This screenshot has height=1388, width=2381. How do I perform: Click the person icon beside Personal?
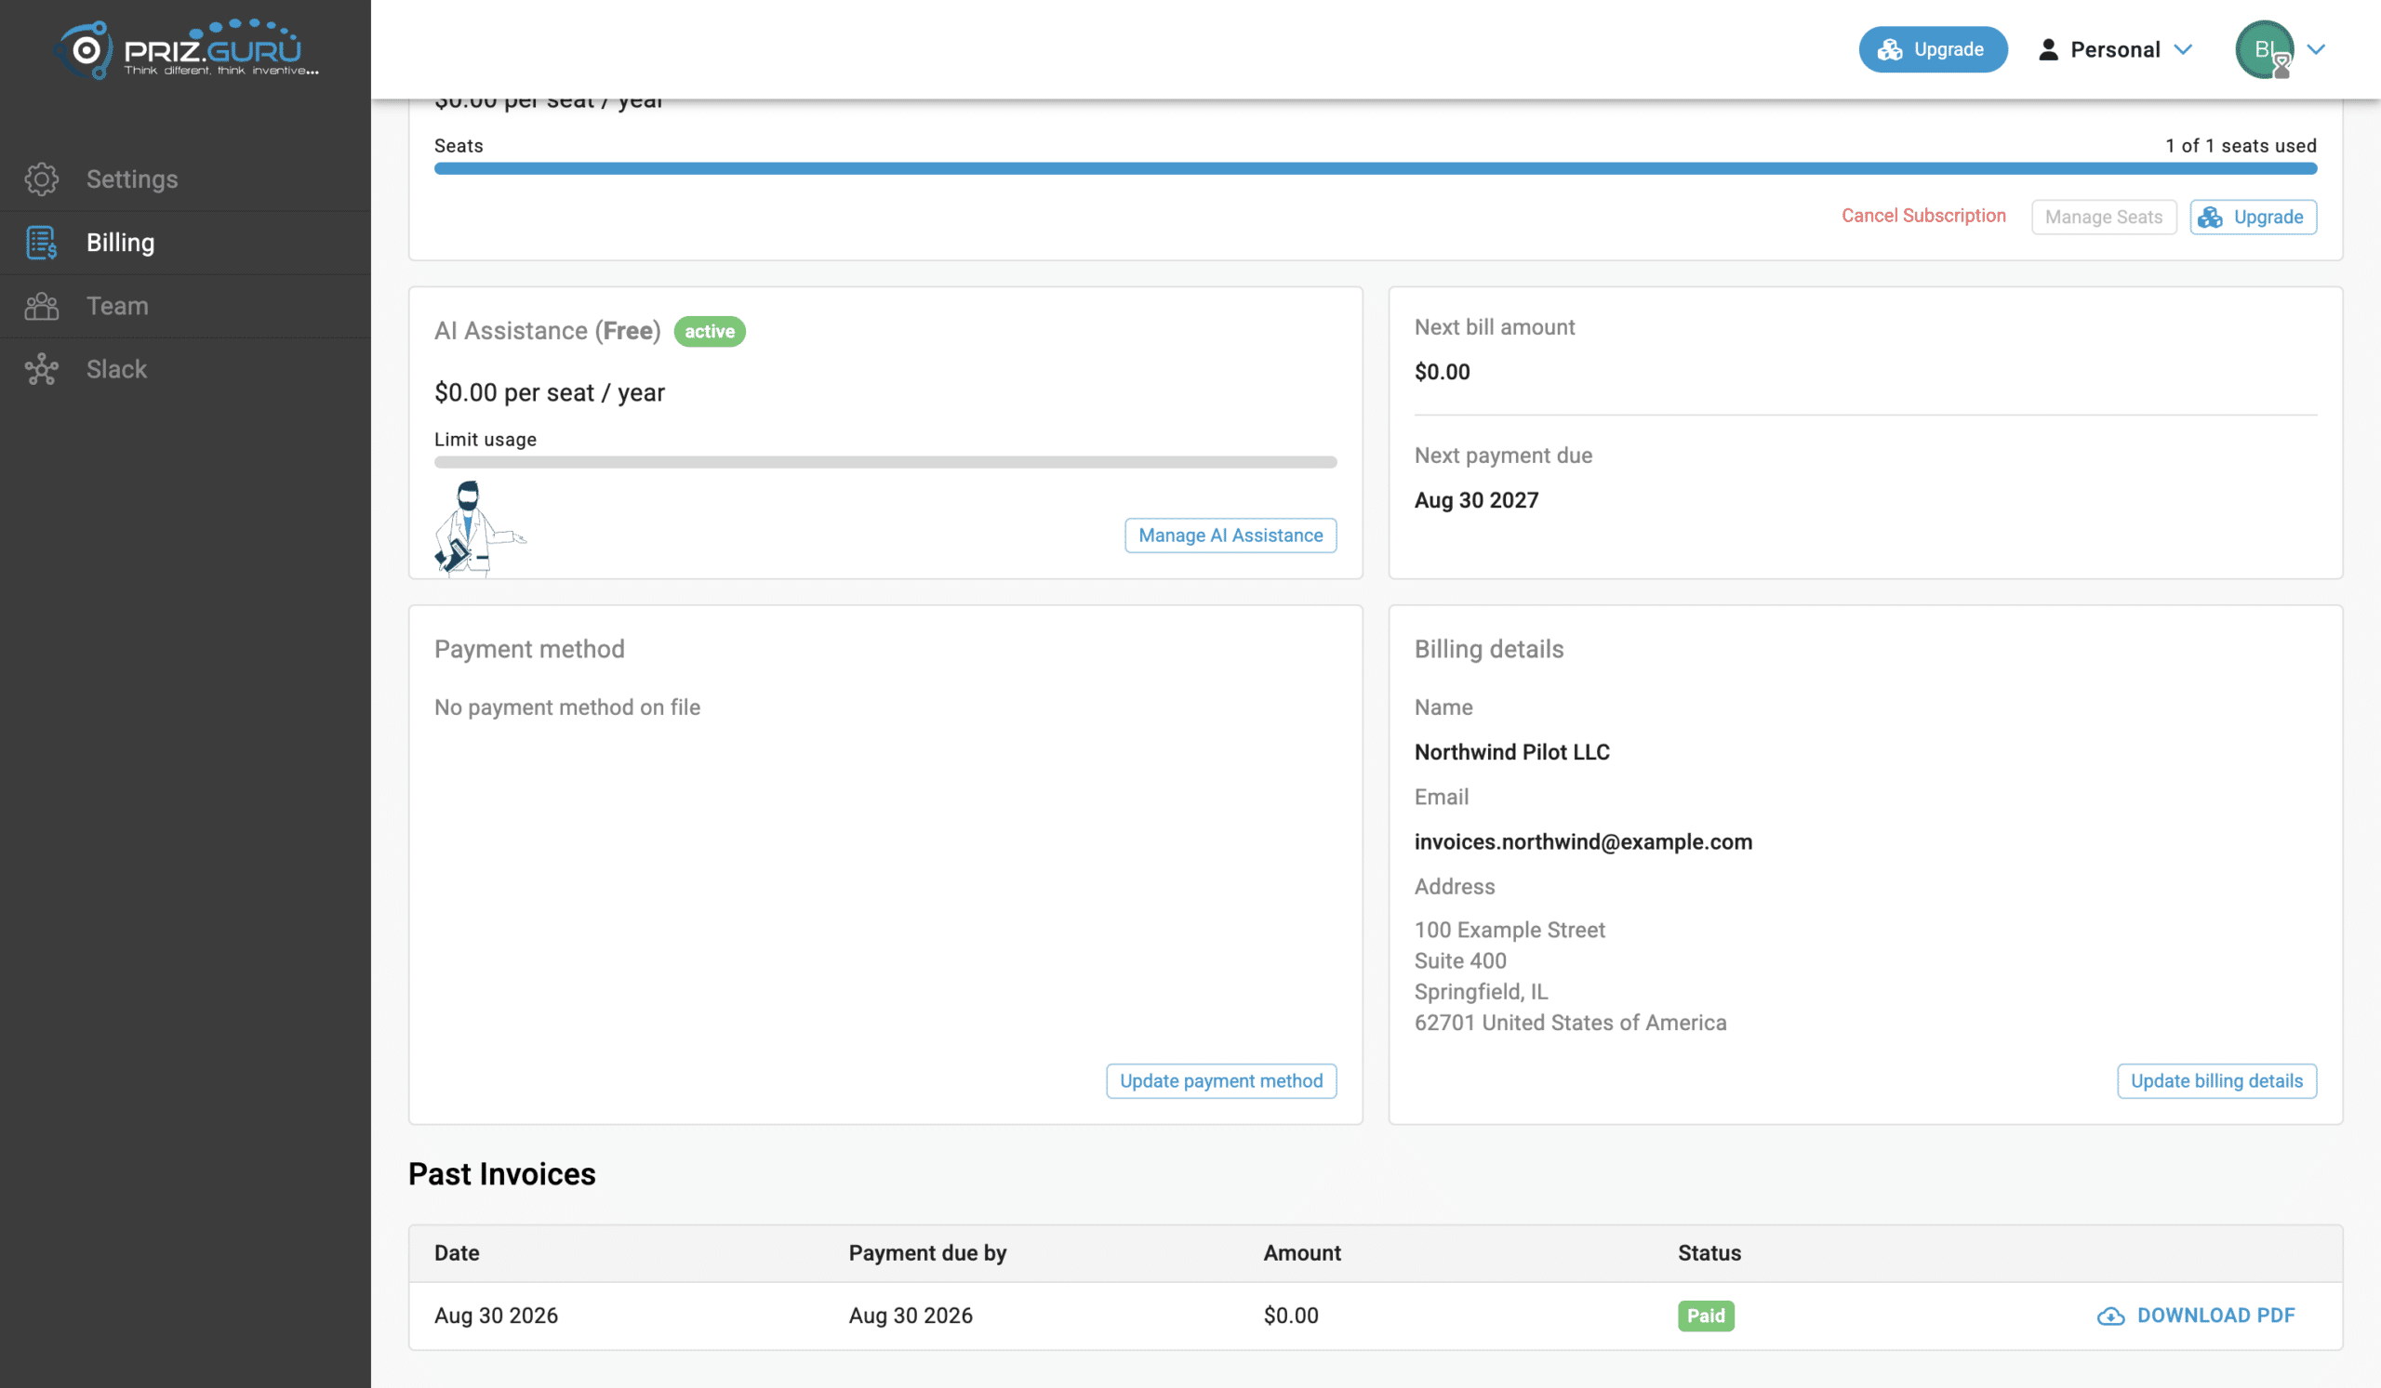(2047, 49)
